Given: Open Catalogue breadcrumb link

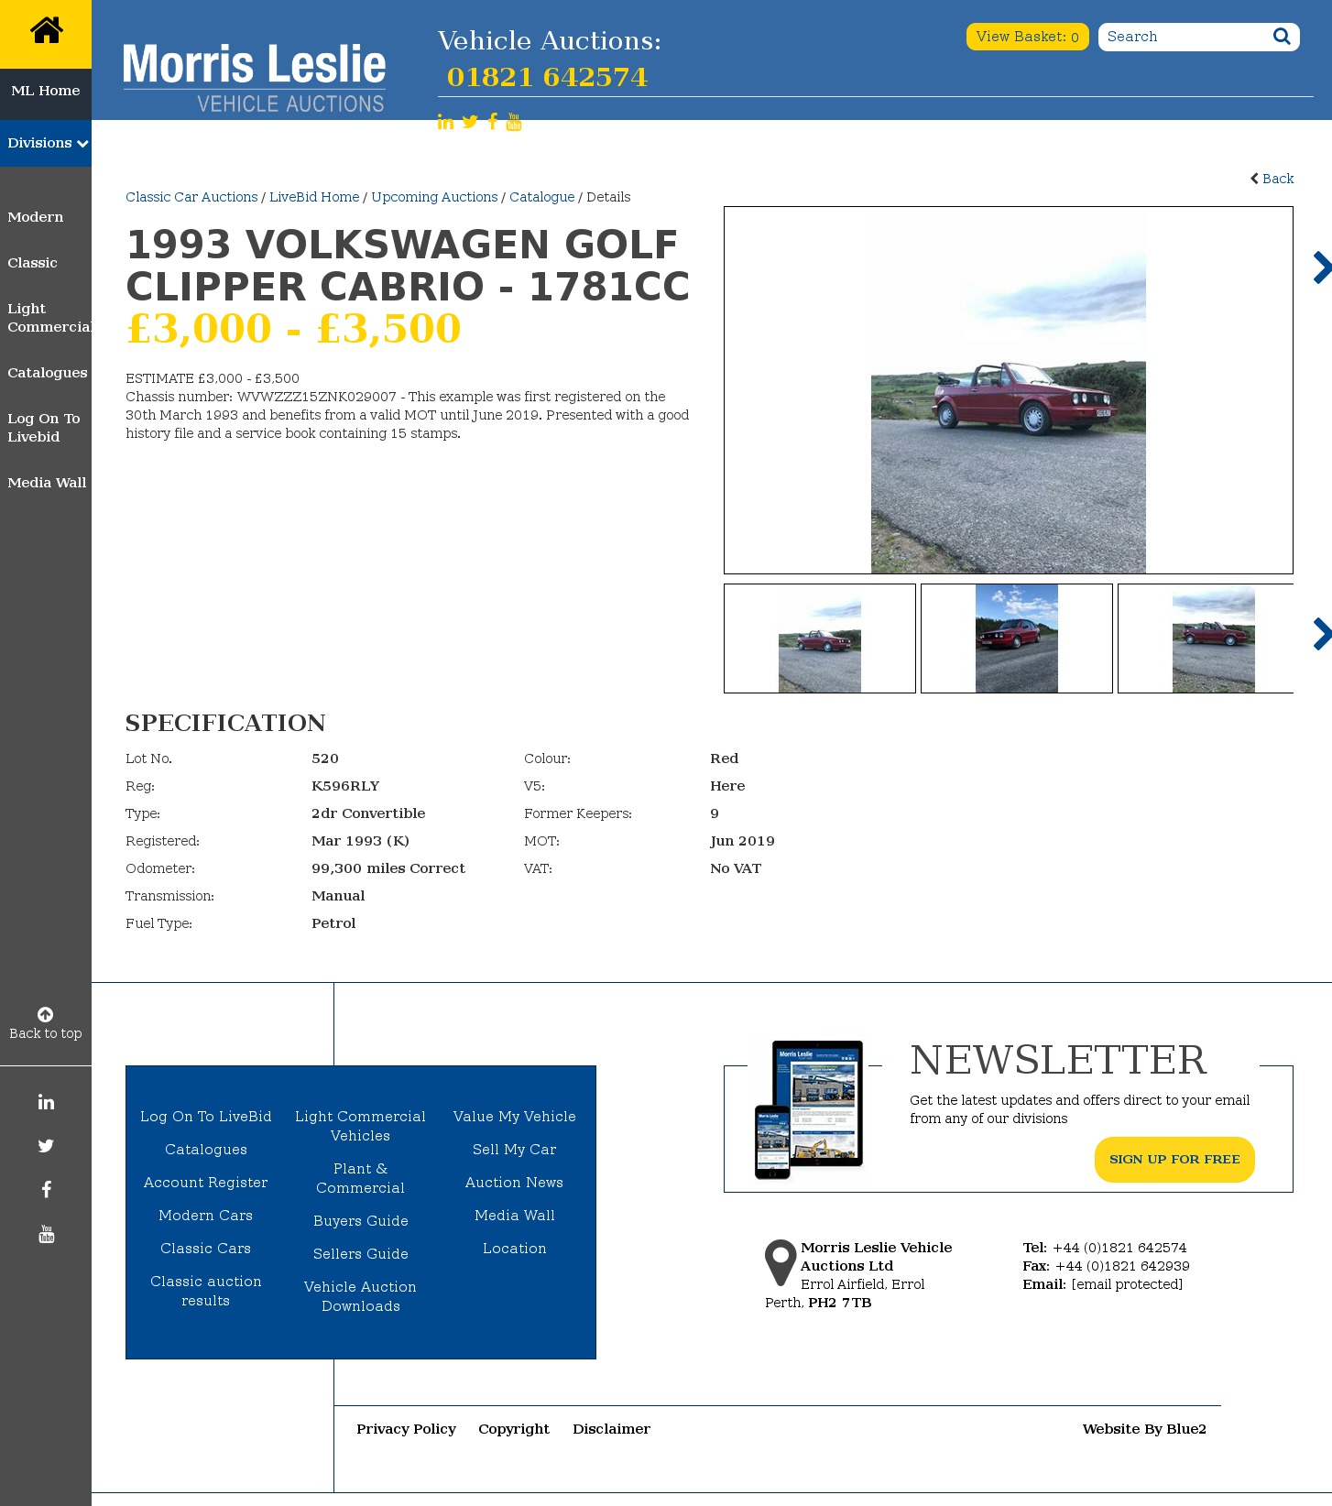Looking at the screenshot, I should pos(542,197).
